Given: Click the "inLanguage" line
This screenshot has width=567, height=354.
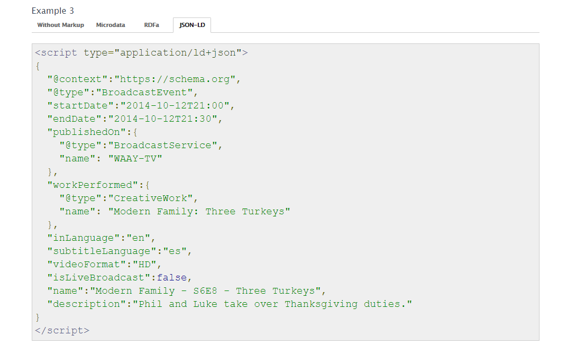Looking at the screenshot, I should point(101,238).
